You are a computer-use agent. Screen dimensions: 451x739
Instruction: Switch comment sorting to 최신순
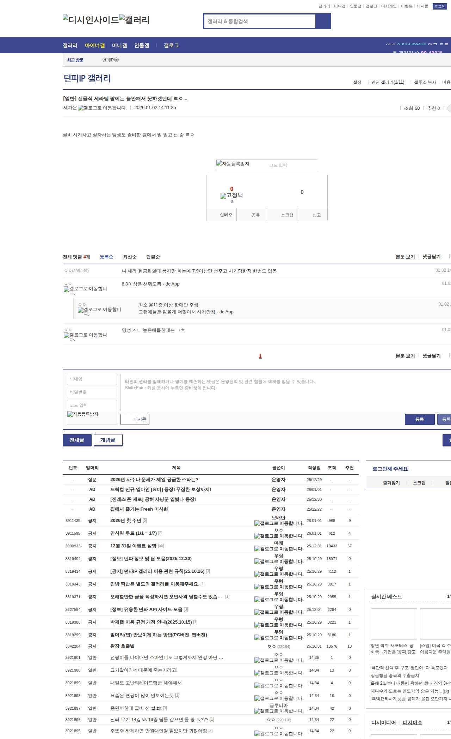(130, 257)
